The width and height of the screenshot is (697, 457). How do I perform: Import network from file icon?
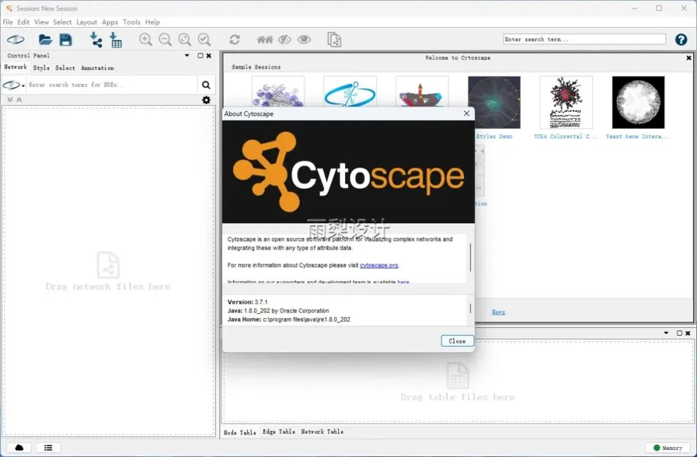(x=96, y=39)
